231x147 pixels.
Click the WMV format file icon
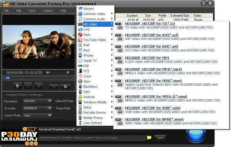pyautogui.click(x=119, y=122)
